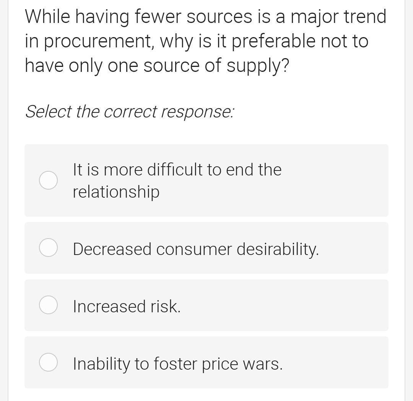Click the 'Increased risk.' answer card

206,305
